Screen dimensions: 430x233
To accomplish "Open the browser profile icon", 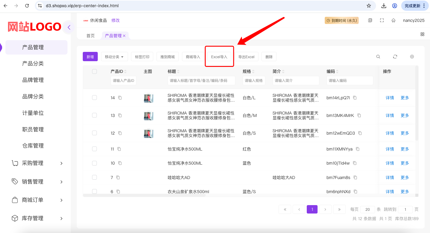I will tap(395, 6).
